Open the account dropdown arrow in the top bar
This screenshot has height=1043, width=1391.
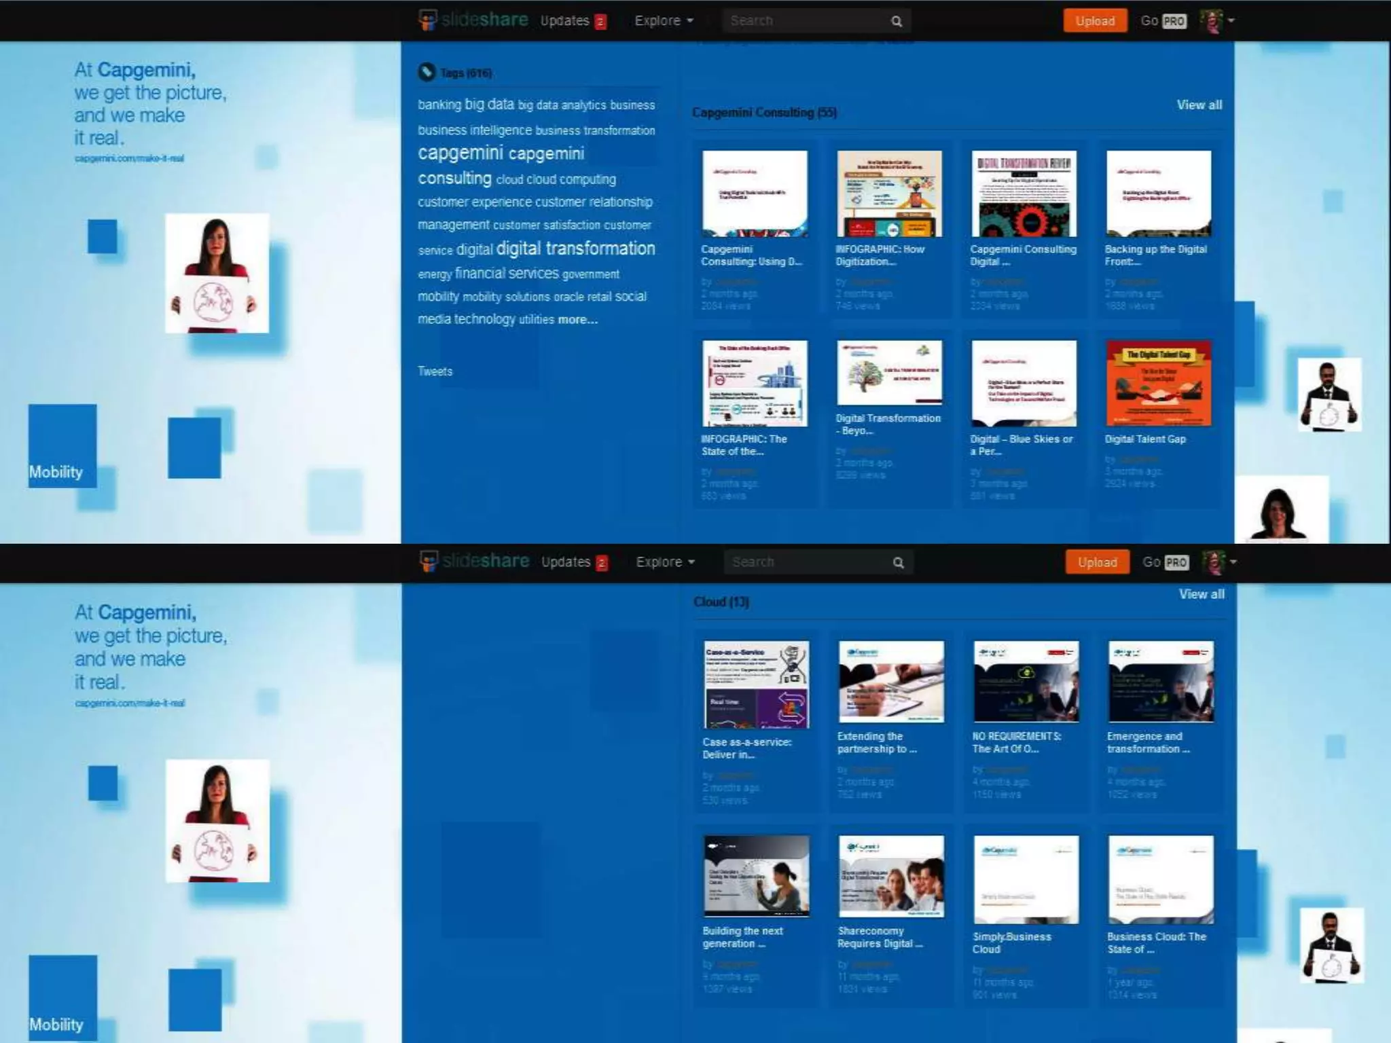[x=1231, y=20]
